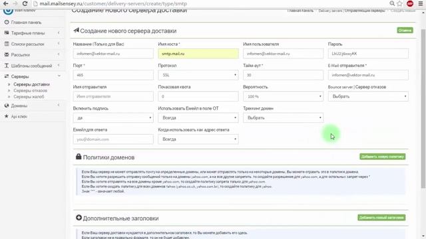Bookmark page with the star icon
The height and width of the screenshot is (239, 426).
(399, 3)
